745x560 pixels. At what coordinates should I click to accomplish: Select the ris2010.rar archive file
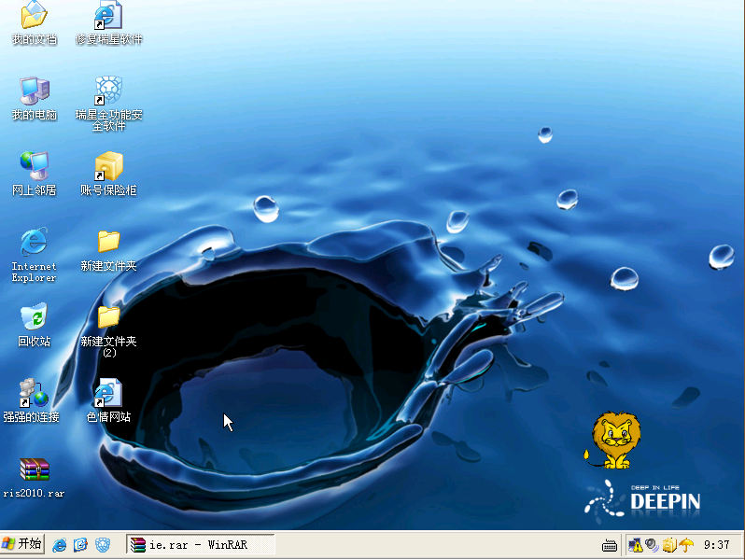point(34,477)
